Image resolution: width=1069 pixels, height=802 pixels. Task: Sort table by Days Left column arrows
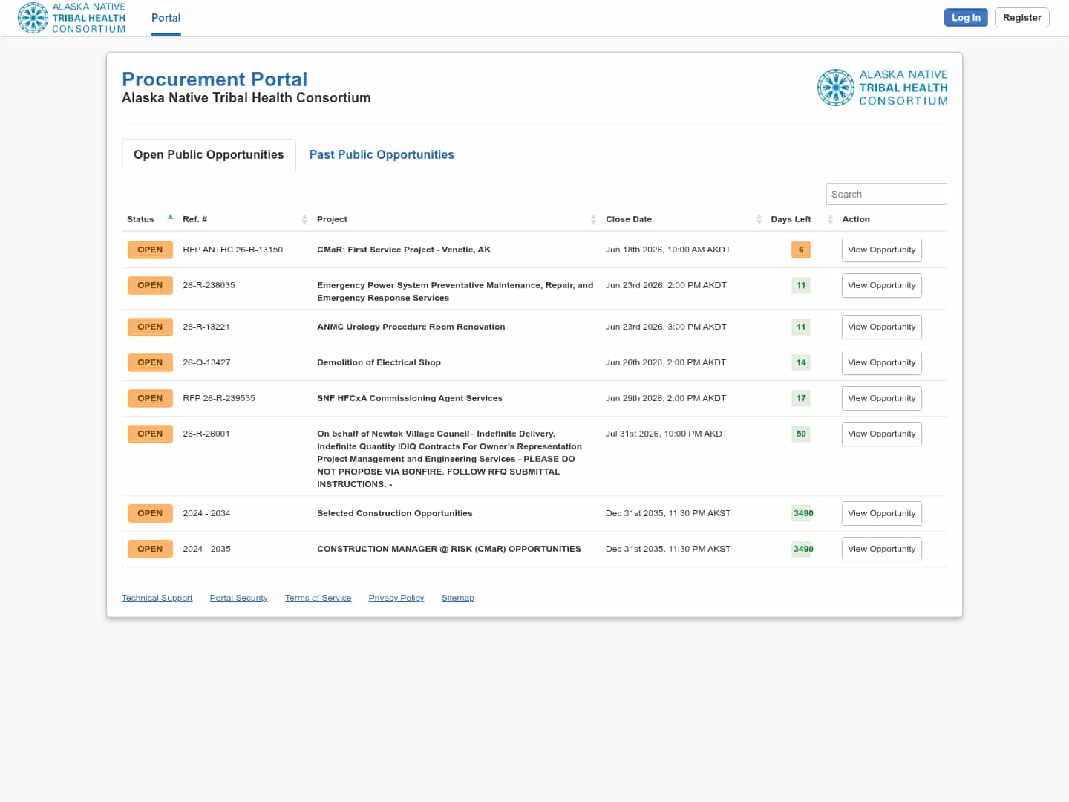point(830,219)
